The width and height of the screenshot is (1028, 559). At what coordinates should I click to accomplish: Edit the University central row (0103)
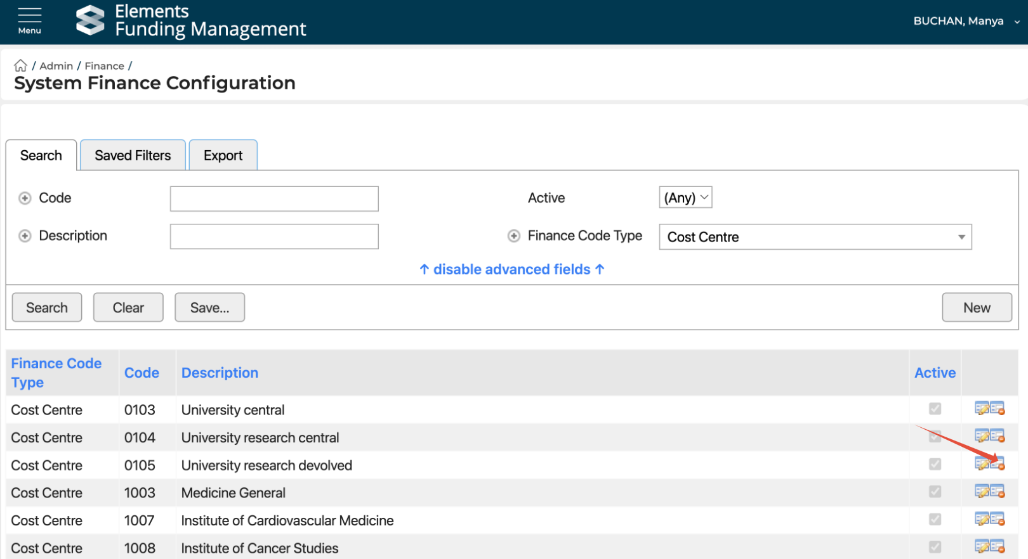point(982,409)
